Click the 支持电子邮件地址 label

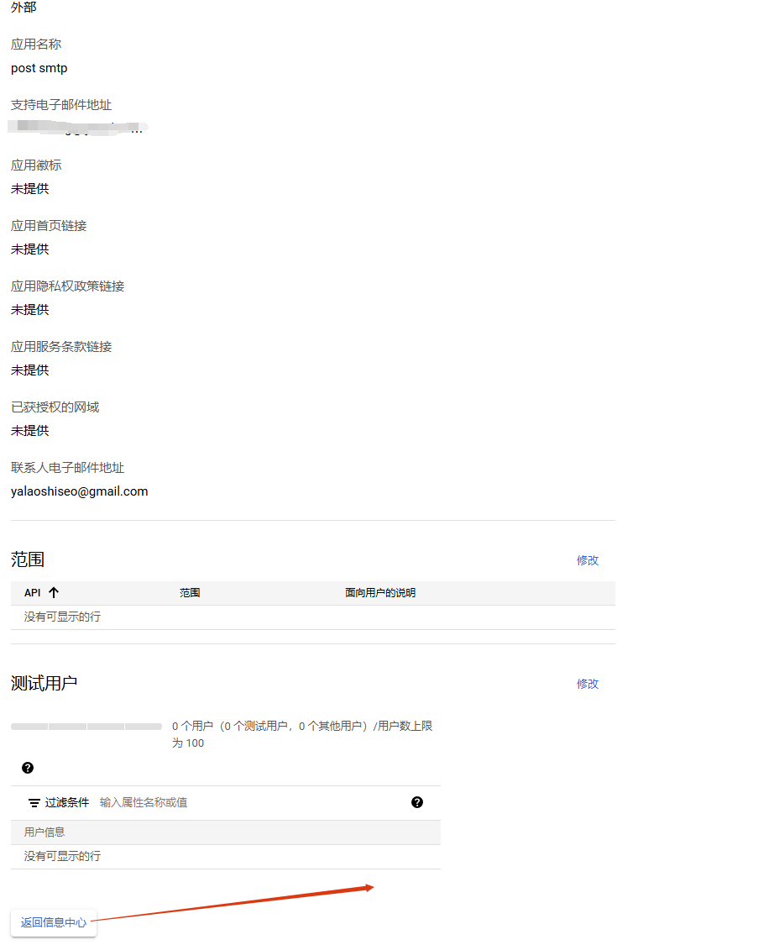click(61, 105)
